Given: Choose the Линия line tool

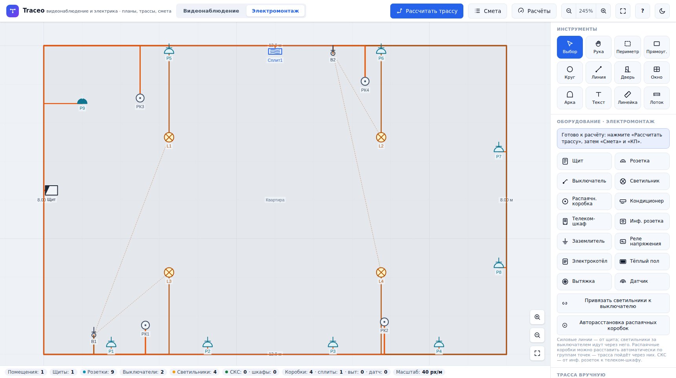Looking at the screenshot, I should pos(599,73).
